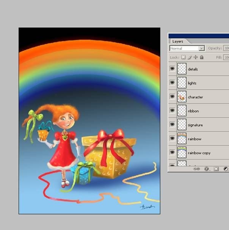Click the link layers icon

pyautogui.click(x=196, y=169)
